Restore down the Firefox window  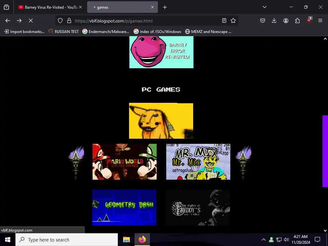pyautogui.click(x=306, y=7)
